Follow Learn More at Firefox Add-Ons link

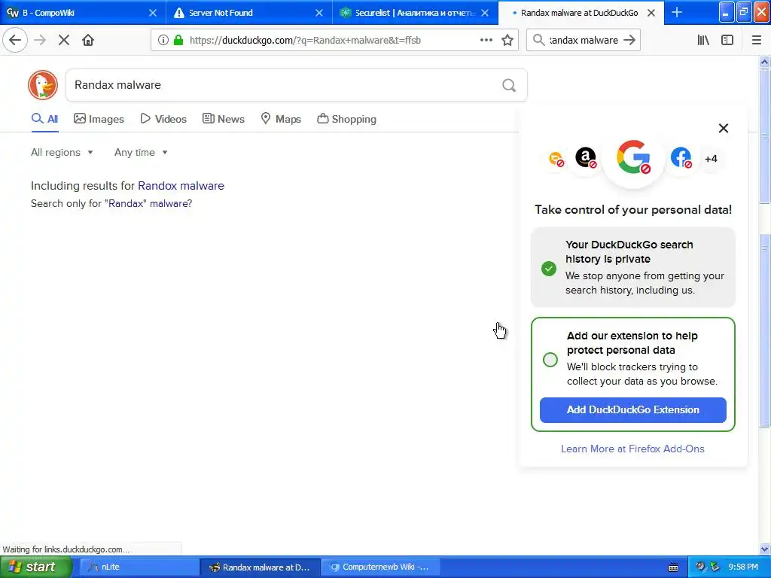[x=632, y=449]
